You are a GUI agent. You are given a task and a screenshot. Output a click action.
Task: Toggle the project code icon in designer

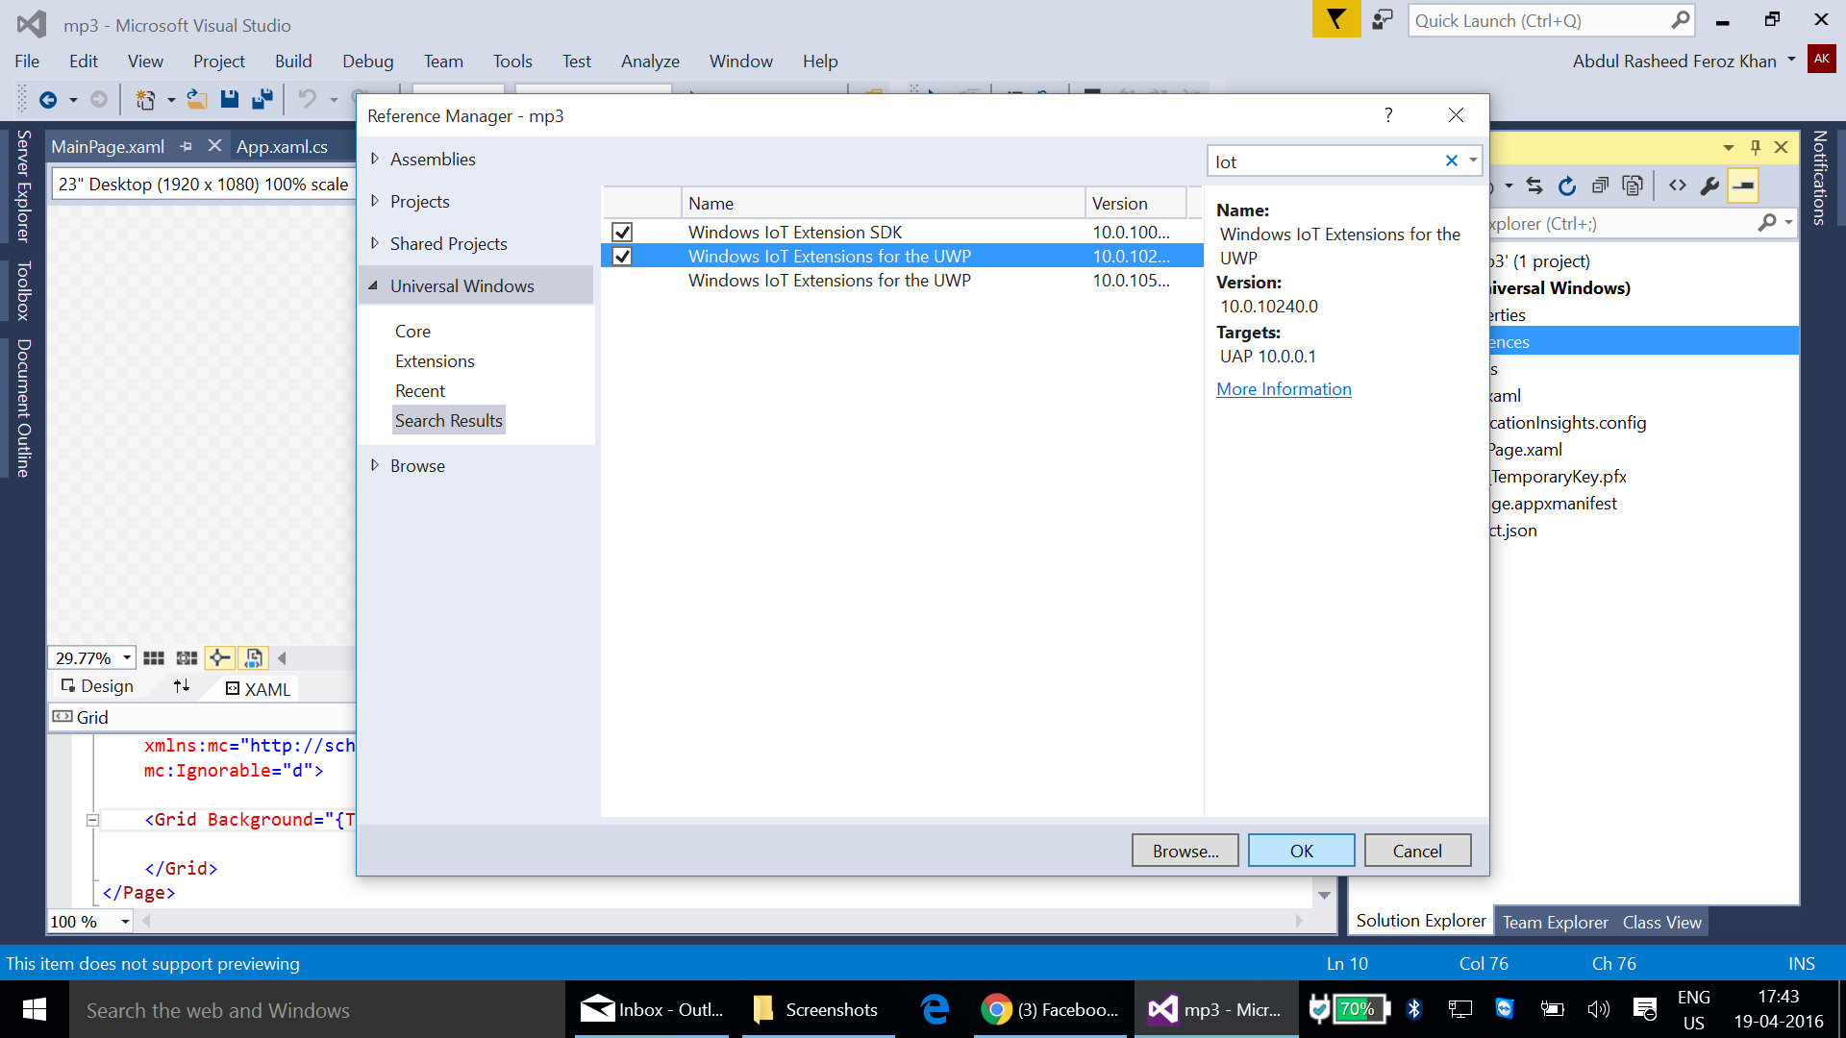tap(254, 658)
